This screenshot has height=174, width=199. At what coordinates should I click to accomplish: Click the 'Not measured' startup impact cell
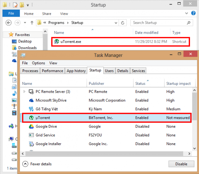pyautogui.click(x=178, y=118)
